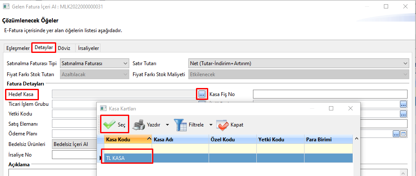The width and height of the screenshot is (416, 176).
Task: Click the Kasa Adı filter cell
Action: click(180, 148)
